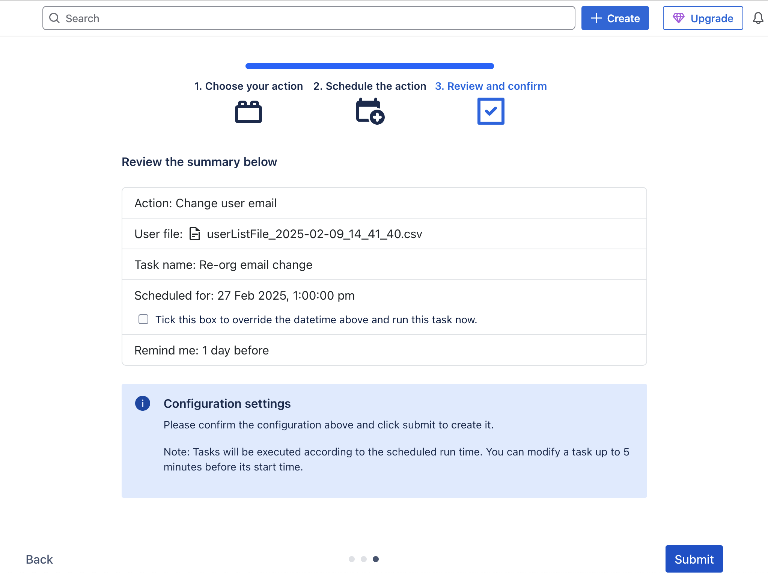Enable the datetime override checkbox
Image resolution: width=768 pixels, height=573 pixels.
pyautogui.click(x=143, y=319)
